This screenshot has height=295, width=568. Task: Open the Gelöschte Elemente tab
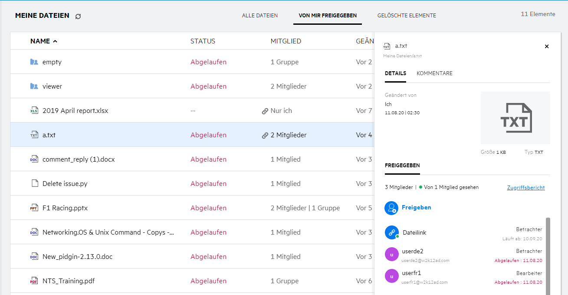(407, 16)
